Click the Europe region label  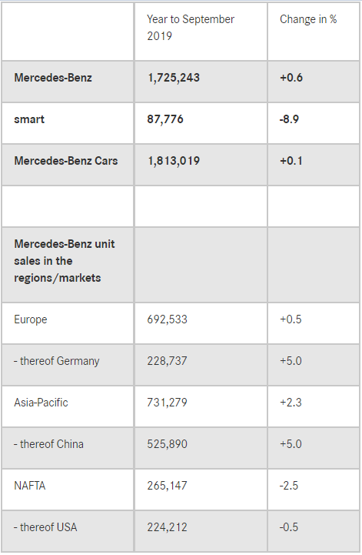tap(31, 319)
